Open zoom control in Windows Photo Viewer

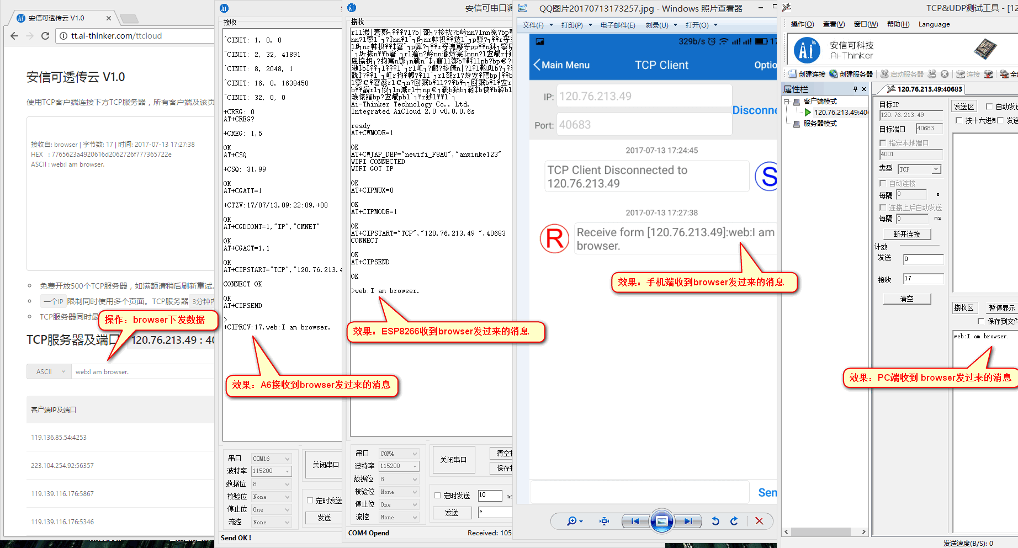pyautogui.click(x=574, y=521)
